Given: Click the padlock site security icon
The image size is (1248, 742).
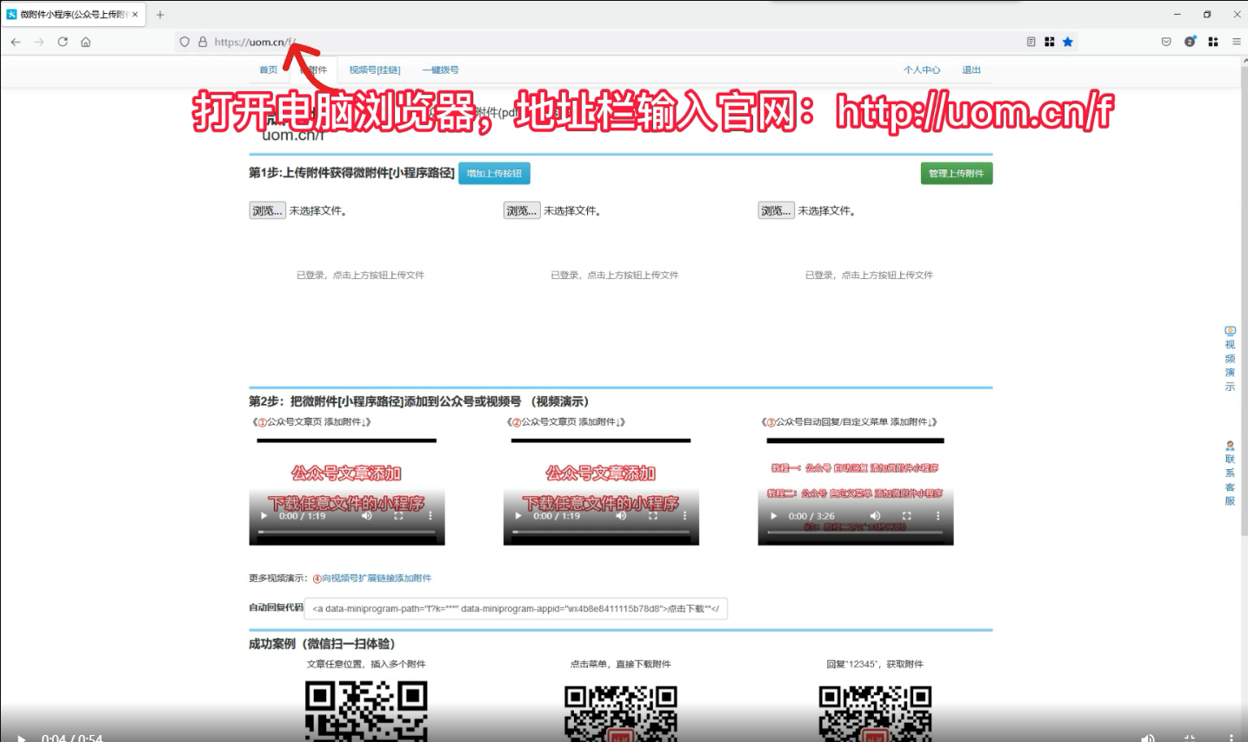Looking at the screenshot, I should [x=203, y=42].
